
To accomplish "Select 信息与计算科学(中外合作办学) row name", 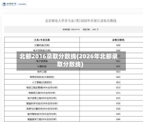I will pyautogui.click(x=42, y=109).
